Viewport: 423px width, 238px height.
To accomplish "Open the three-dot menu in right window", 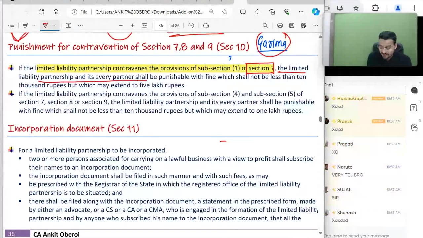I will [415, 8].
